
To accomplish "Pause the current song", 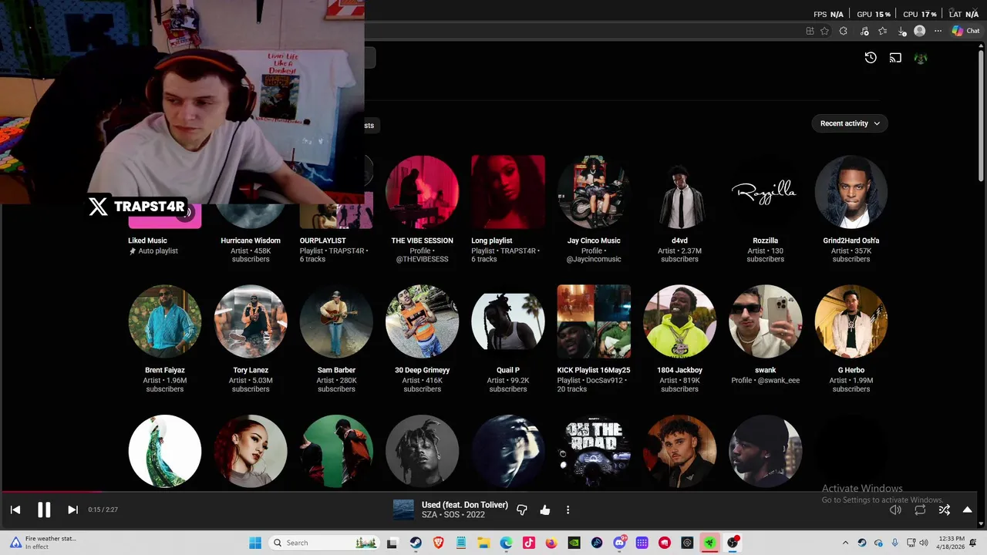I will (x=44, y=510).
